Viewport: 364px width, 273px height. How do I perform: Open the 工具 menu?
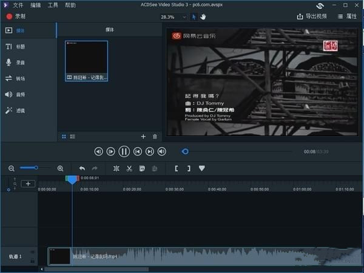point(53,5)
